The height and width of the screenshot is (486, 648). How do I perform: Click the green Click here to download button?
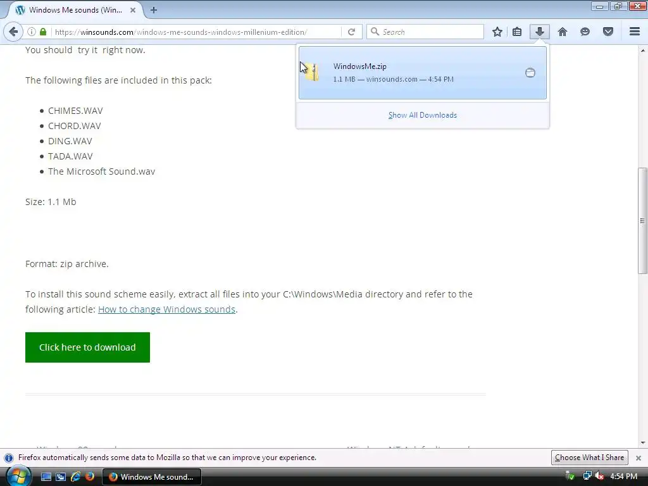coord(87,347)
